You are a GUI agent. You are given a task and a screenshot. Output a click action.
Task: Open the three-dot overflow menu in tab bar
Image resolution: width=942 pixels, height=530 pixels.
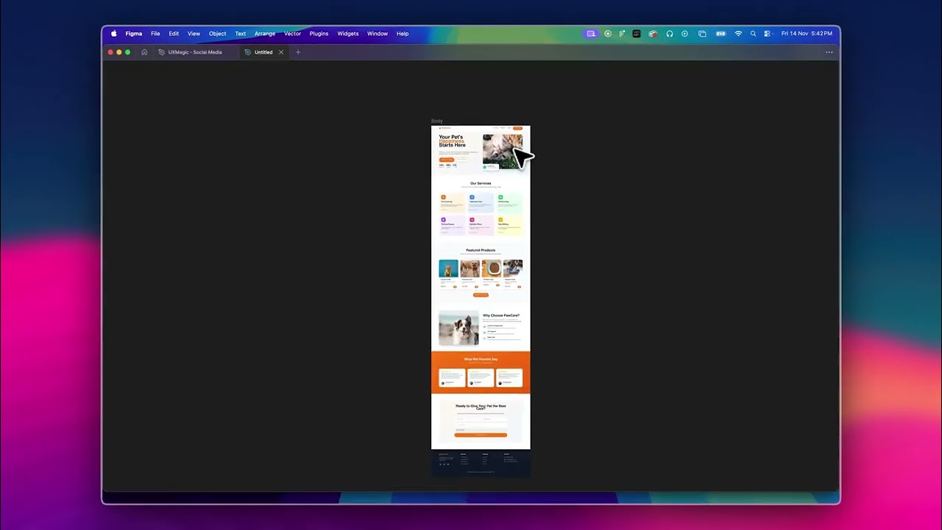pyautogui.click(x=829, y=52)
